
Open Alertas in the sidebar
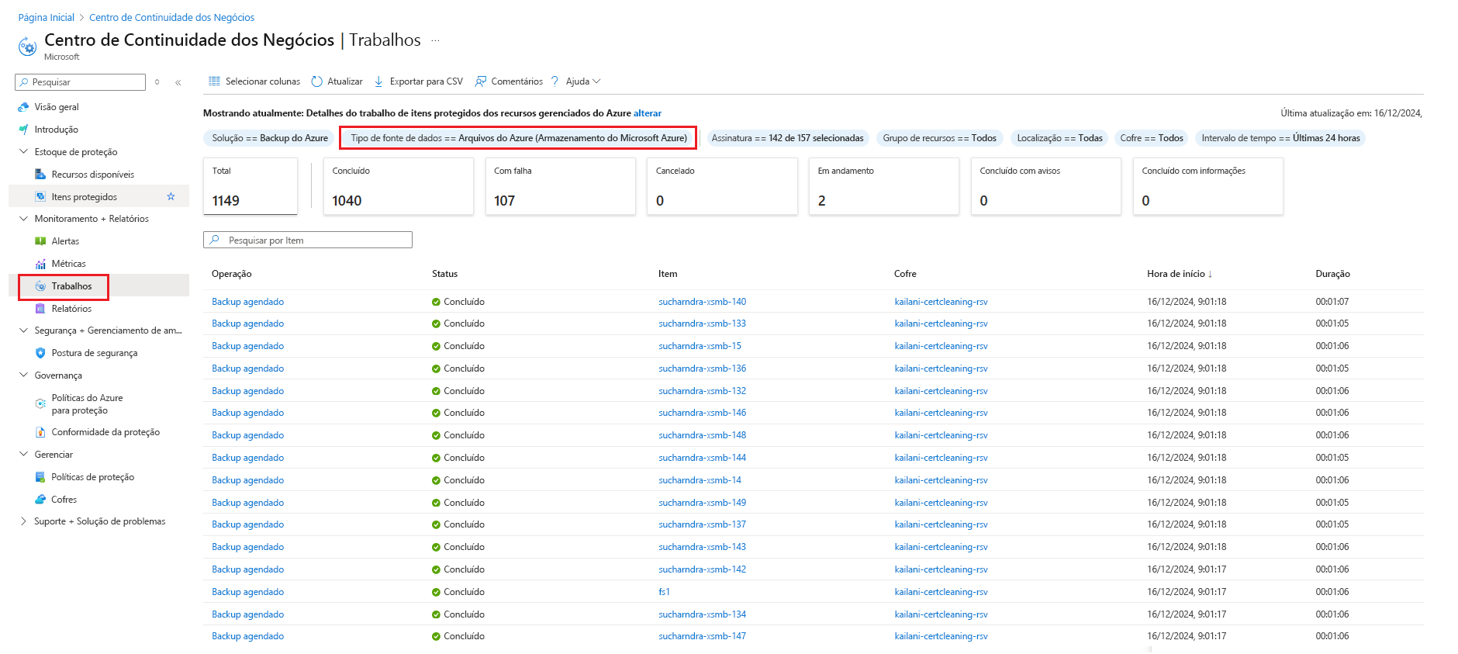[x=65, y=241]
